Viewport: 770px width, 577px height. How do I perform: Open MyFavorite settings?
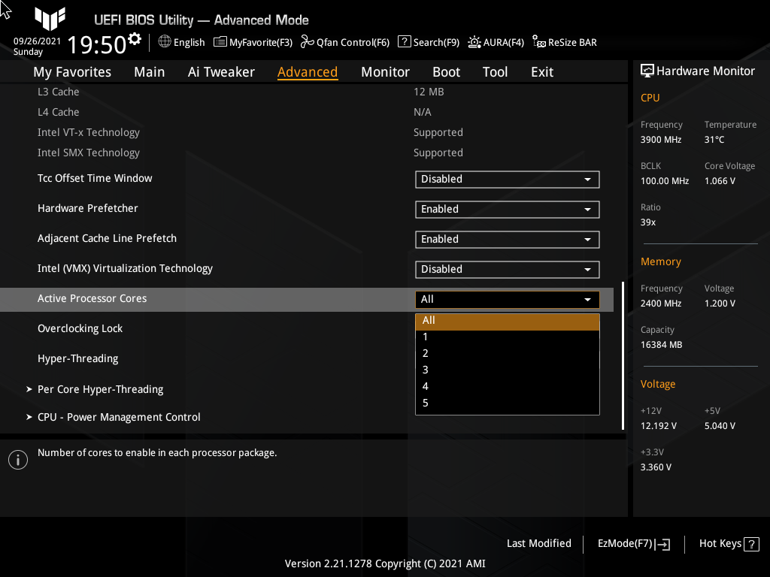253,42
